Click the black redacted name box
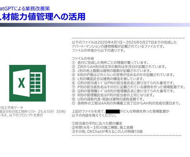 [113, 112]
